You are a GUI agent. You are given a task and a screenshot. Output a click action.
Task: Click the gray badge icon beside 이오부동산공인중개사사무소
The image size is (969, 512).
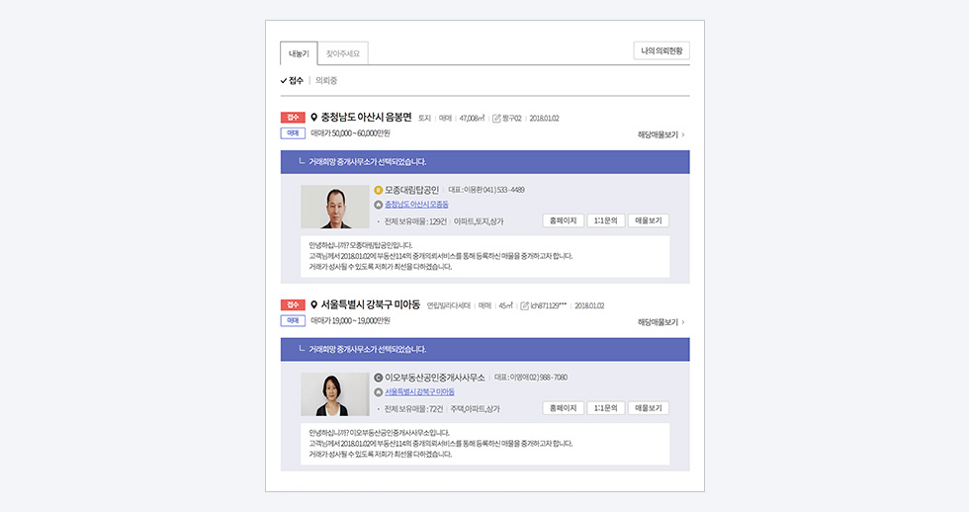(x=378, y=378)
